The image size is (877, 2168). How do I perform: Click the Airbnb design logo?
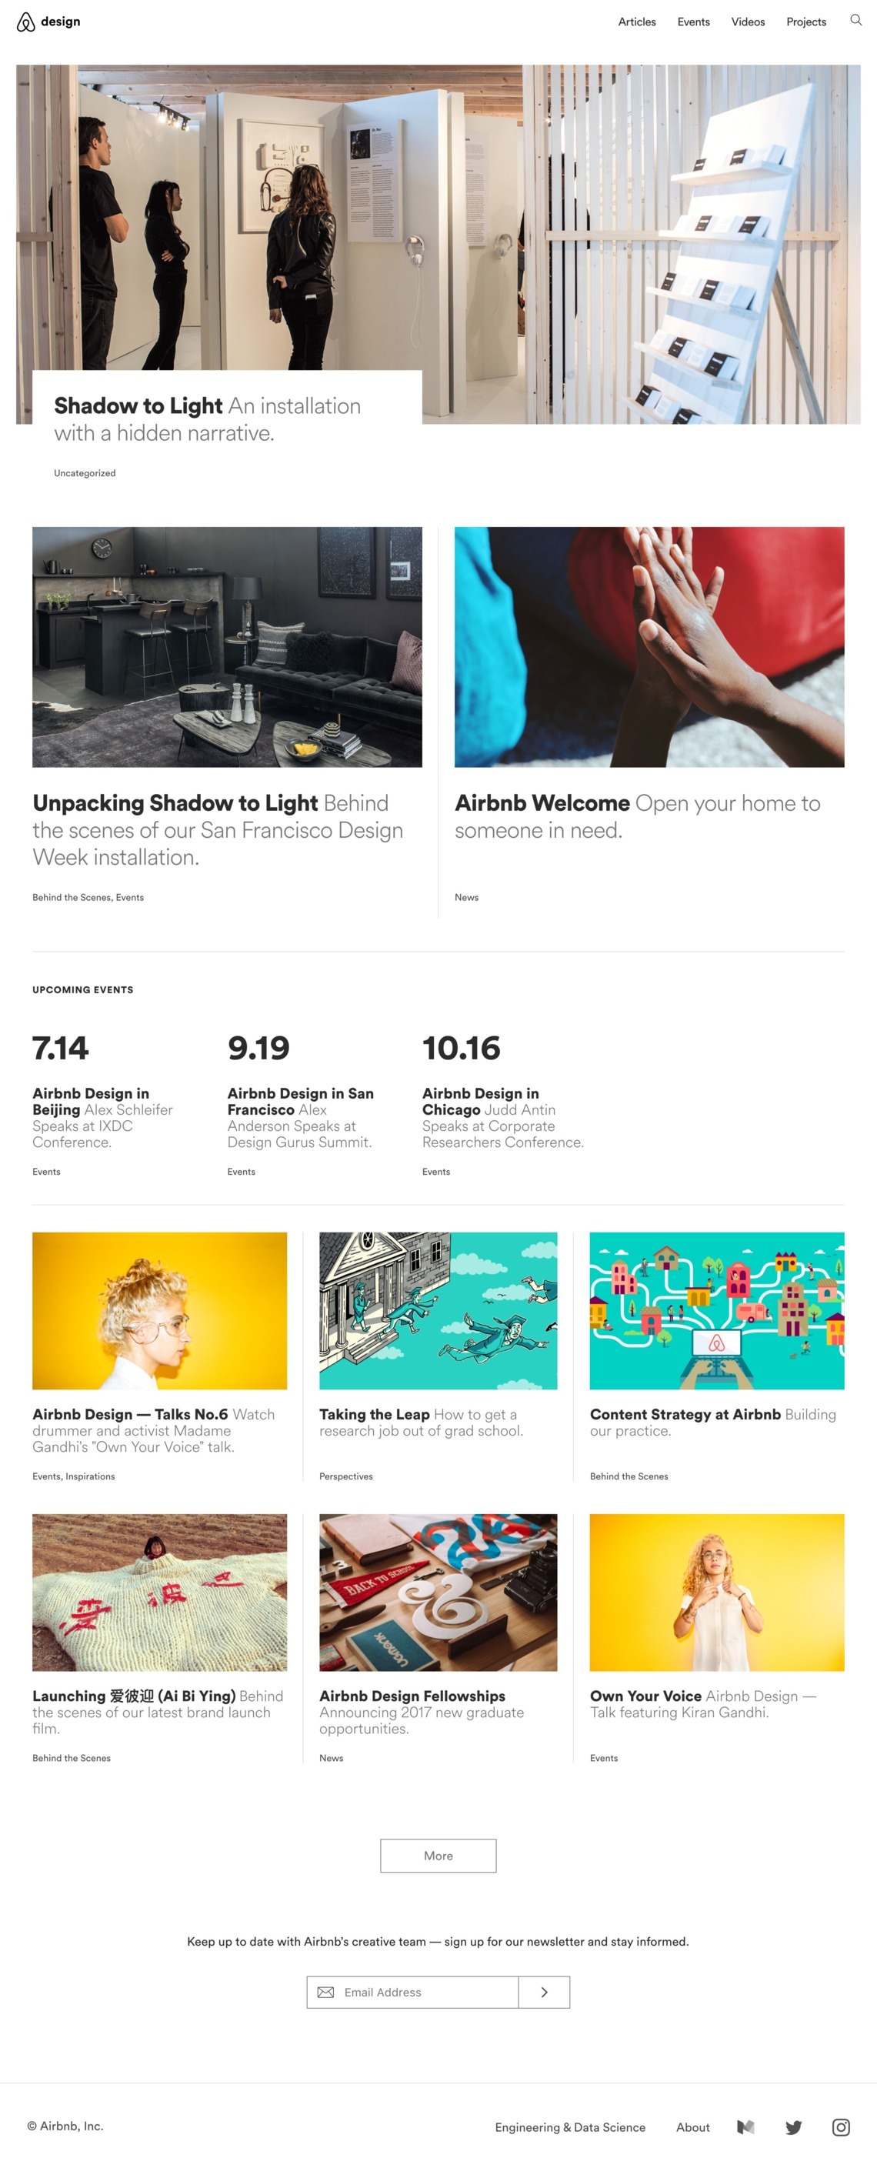pos(48,22)
